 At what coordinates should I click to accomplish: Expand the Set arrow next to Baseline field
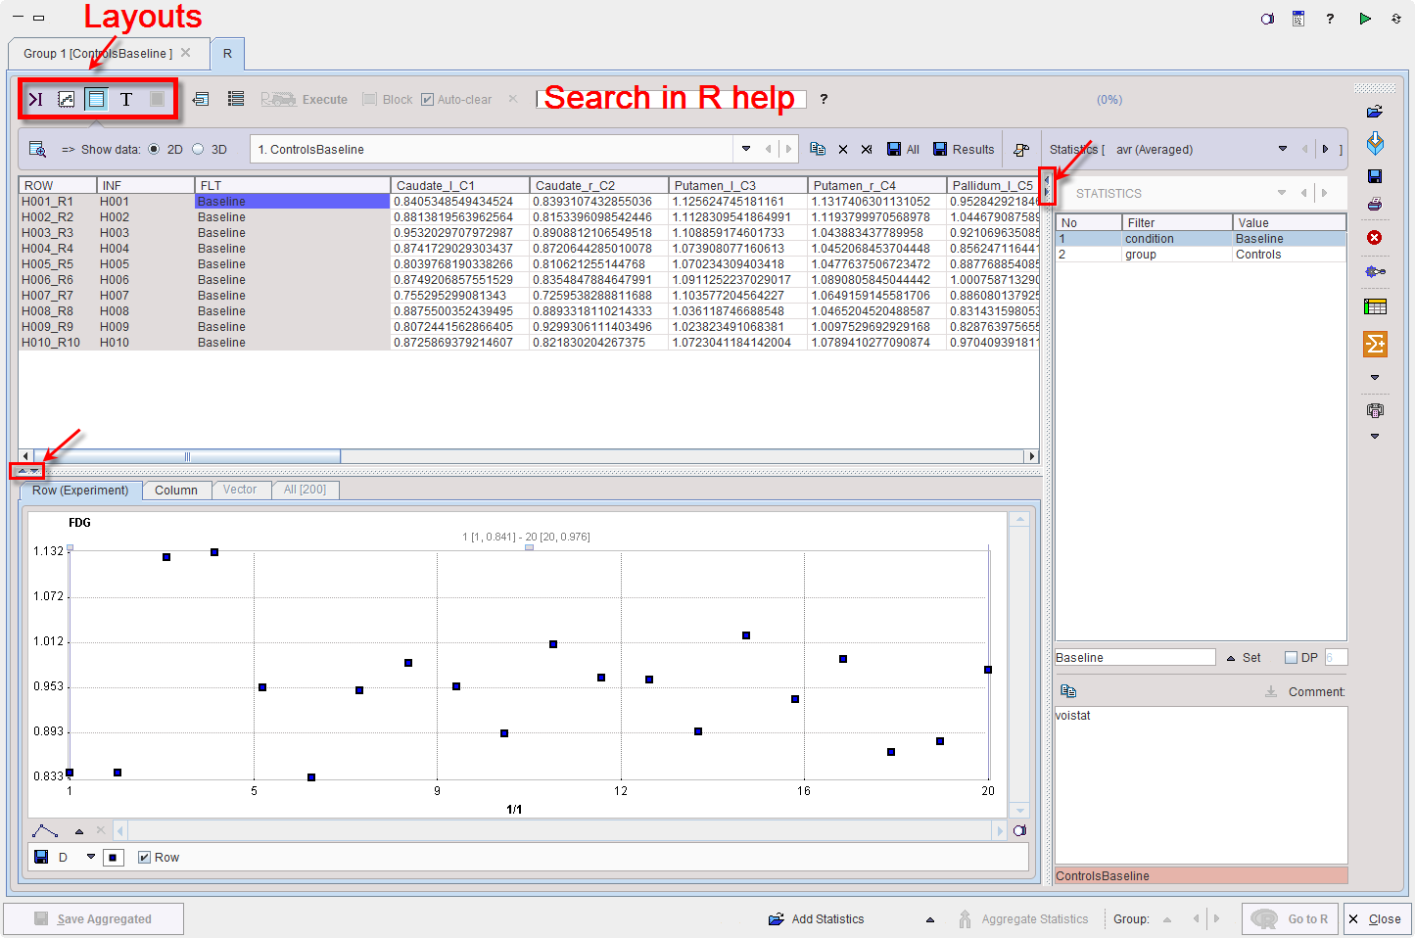pyautogui.click(x=1231, y=658)
